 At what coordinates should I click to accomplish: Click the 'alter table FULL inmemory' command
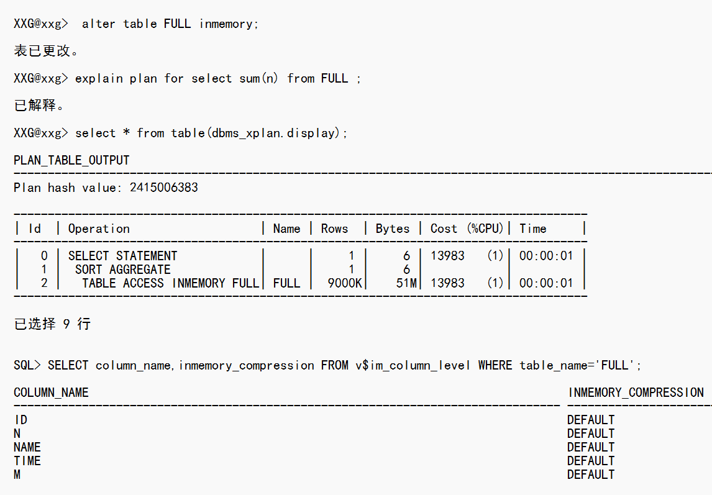coord(170,24)
